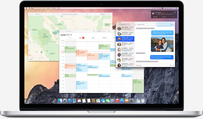Screen dimensions: 203x119
Task: Switch Calendar to Week view
Action: (99, 31)
